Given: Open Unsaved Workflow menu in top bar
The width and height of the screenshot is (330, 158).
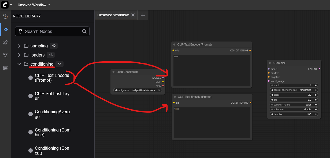Looking at the screenshot, I should pos(34,5).
